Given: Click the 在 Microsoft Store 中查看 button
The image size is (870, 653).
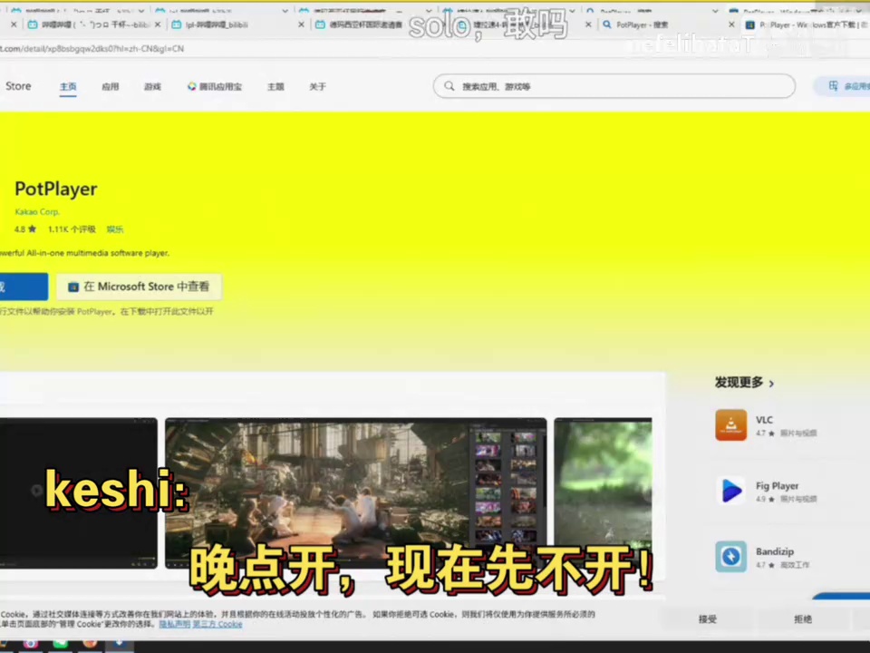Looking at the screenshot, I should 139,287.
